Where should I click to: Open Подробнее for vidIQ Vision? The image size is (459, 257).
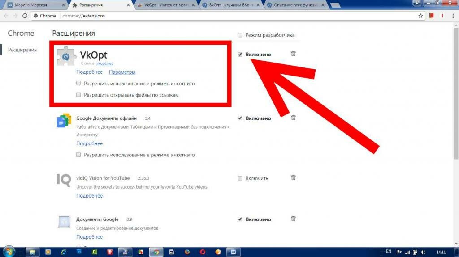(x=89, y=196)
